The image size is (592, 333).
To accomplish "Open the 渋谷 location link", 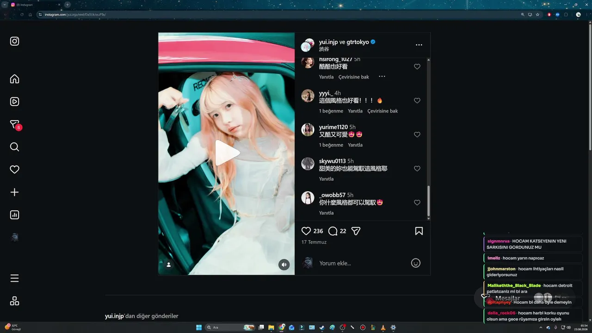I will pos(324,49).
